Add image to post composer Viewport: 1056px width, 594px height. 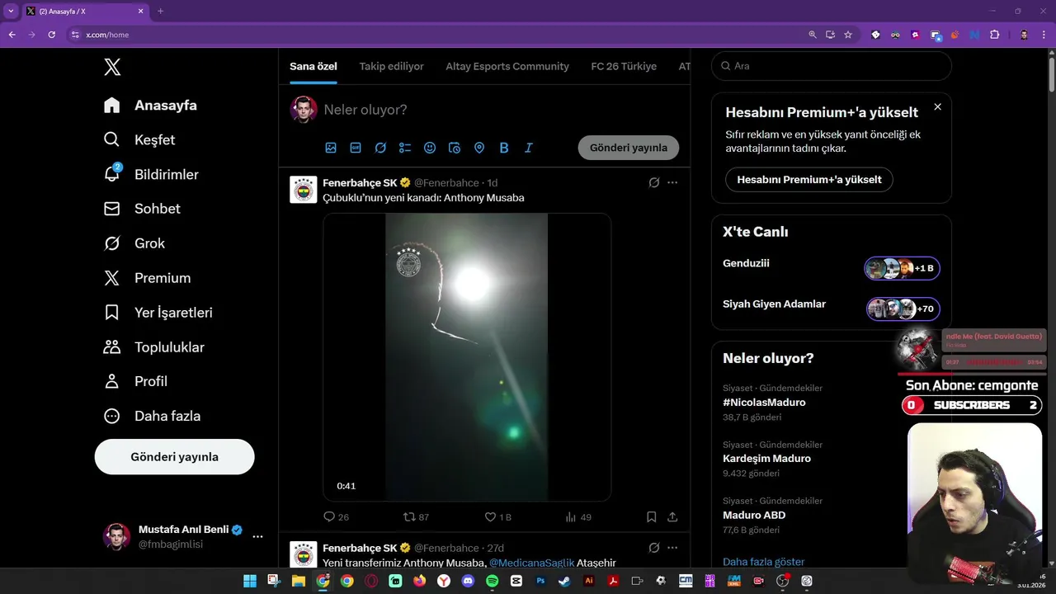[x=331, y=148]
